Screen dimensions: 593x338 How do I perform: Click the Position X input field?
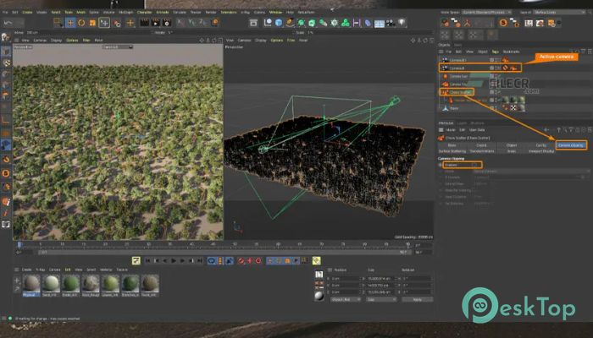pyautogui.click(x=346, y=278)
